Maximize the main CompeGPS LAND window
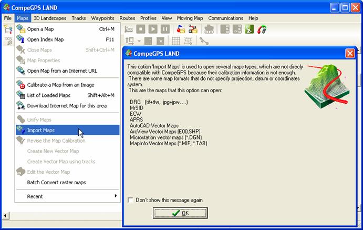 click(345, 8)
